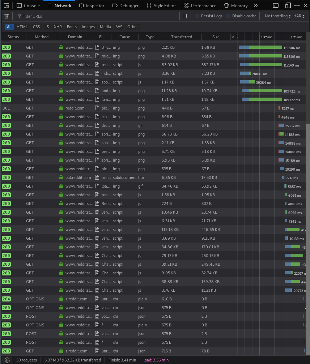Open the No throttling dropdown

point(278,16)
